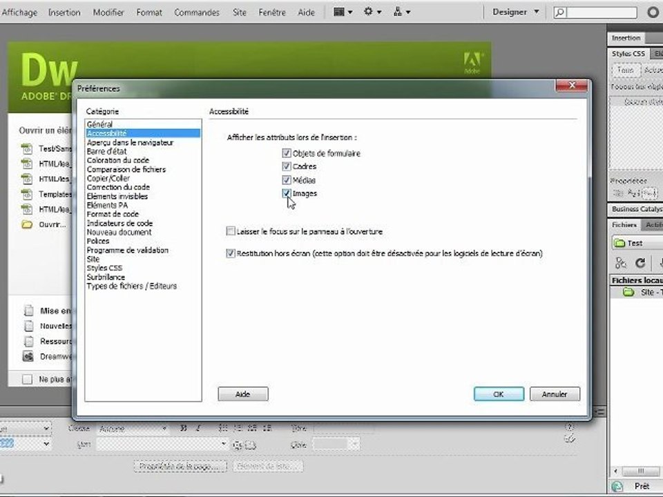The height and width of the screenshot is (497, 663).
Task: Click the browse for file folder icon
Action: pyautogui.click(x=251, y=445)
